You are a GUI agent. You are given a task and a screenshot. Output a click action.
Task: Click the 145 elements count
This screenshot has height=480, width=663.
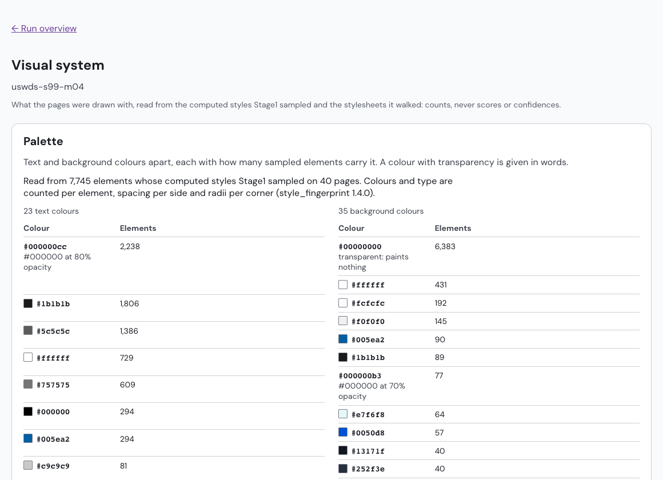441,321
